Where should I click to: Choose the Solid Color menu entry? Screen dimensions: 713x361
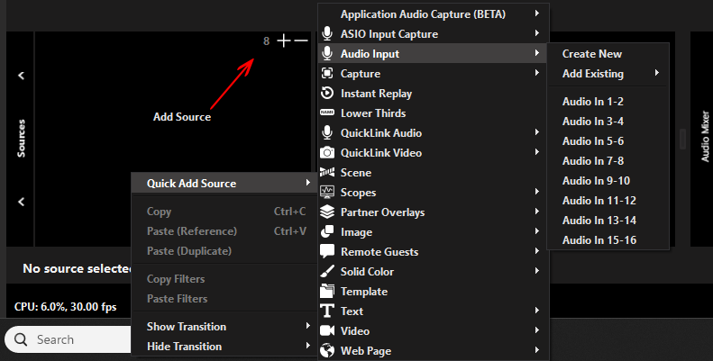pos(434,272)
